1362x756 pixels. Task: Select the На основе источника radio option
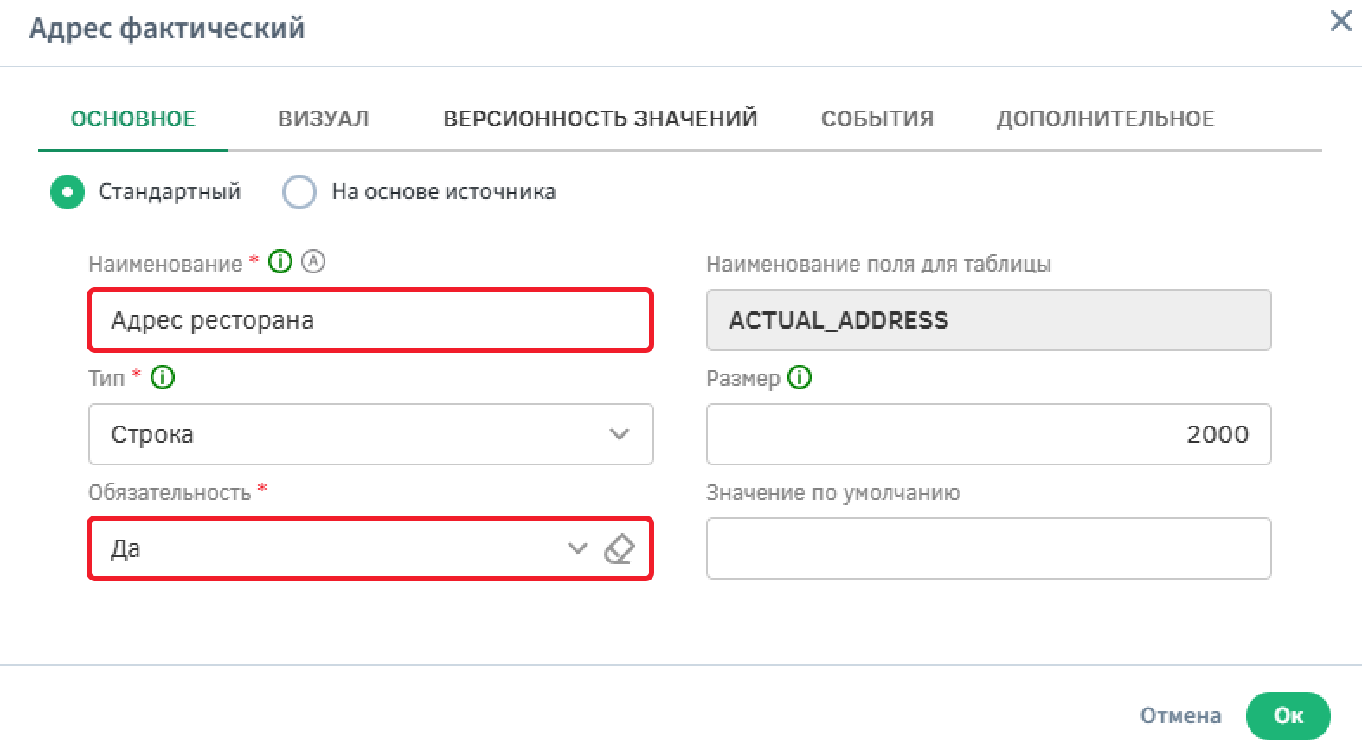pos(299,192)
